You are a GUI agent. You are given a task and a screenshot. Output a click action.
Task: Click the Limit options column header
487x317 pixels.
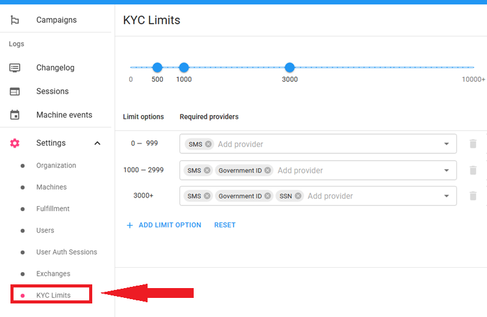click(143, 116)
